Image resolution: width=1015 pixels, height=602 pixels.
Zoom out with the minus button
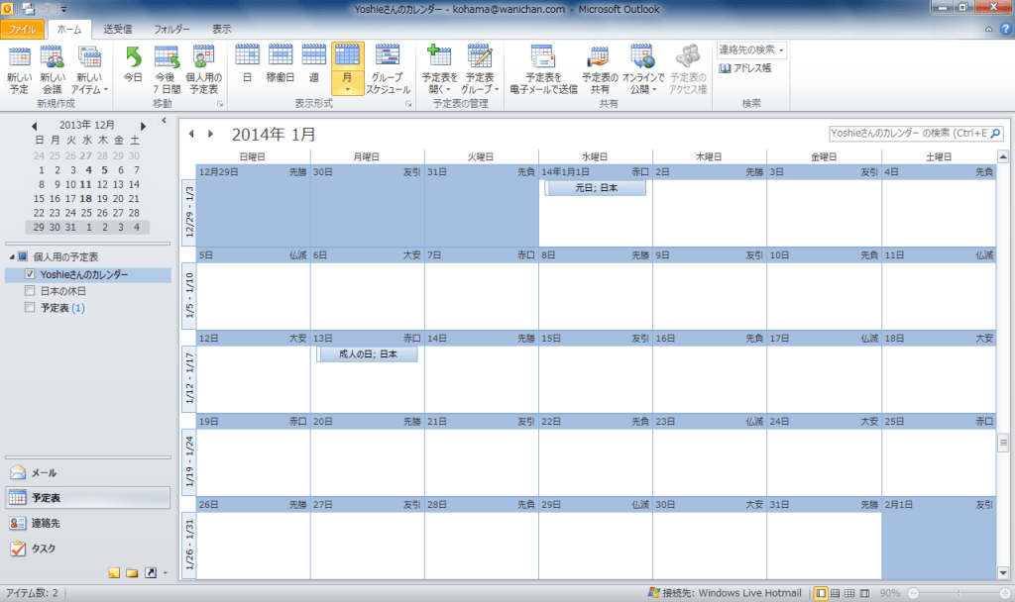pyautogui.click(x=913, y=593)
